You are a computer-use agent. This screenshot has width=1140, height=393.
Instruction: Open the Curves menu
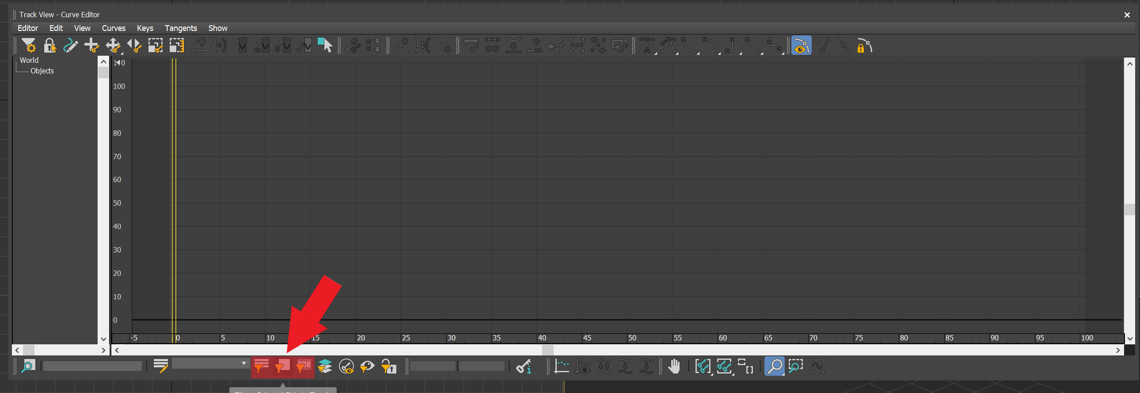[114, 28]
